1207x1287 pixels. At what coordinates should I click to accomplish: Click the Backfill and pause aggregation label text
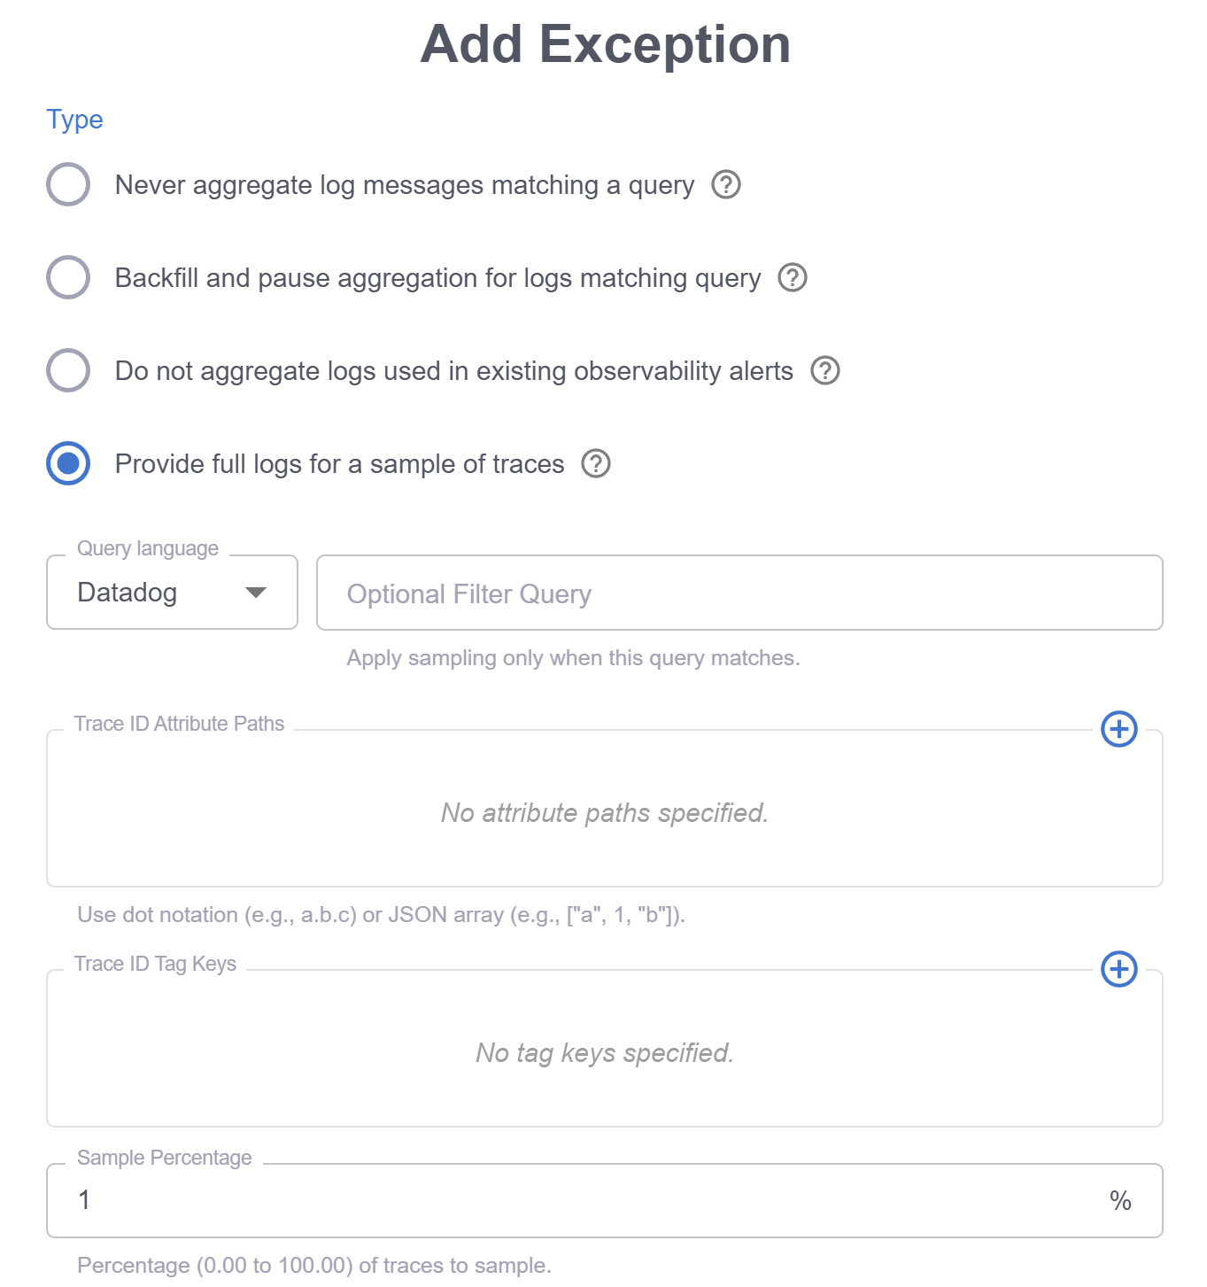(438, 278)
